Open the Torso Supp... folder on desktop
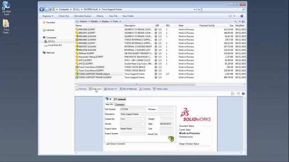 coord(6,27)
